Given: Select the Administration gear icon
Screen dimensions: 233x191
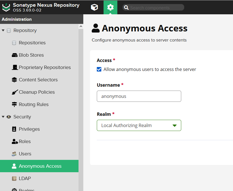Looking at the screenshot, I should click(x=110, y=7).
